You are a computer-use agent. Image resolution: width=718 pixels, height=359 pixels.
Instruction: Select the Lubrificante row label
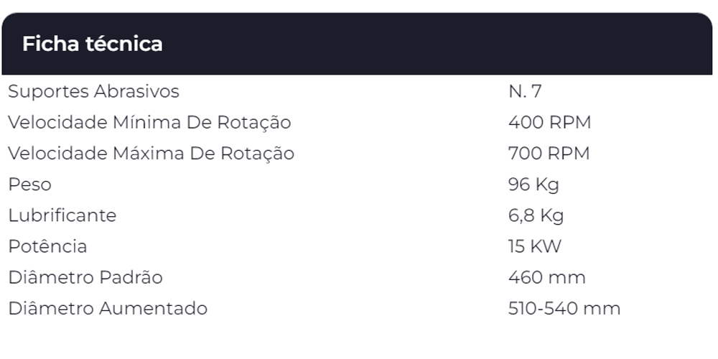click(62, 215)
